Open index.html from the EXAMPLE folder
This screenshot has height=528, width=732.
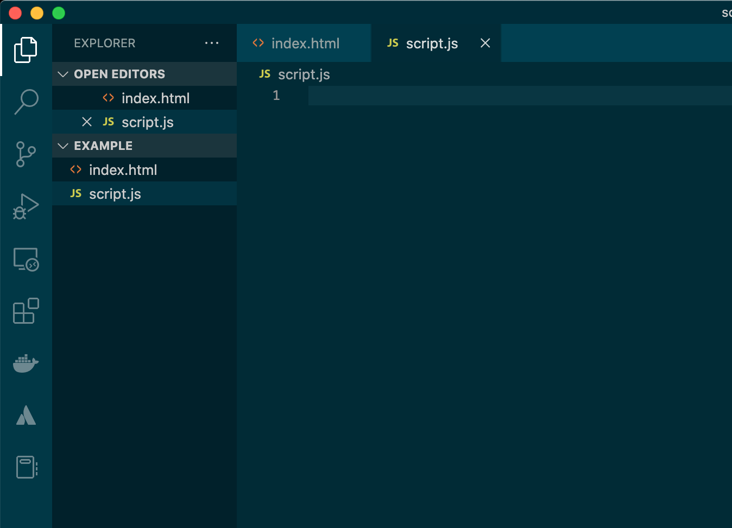123,169
